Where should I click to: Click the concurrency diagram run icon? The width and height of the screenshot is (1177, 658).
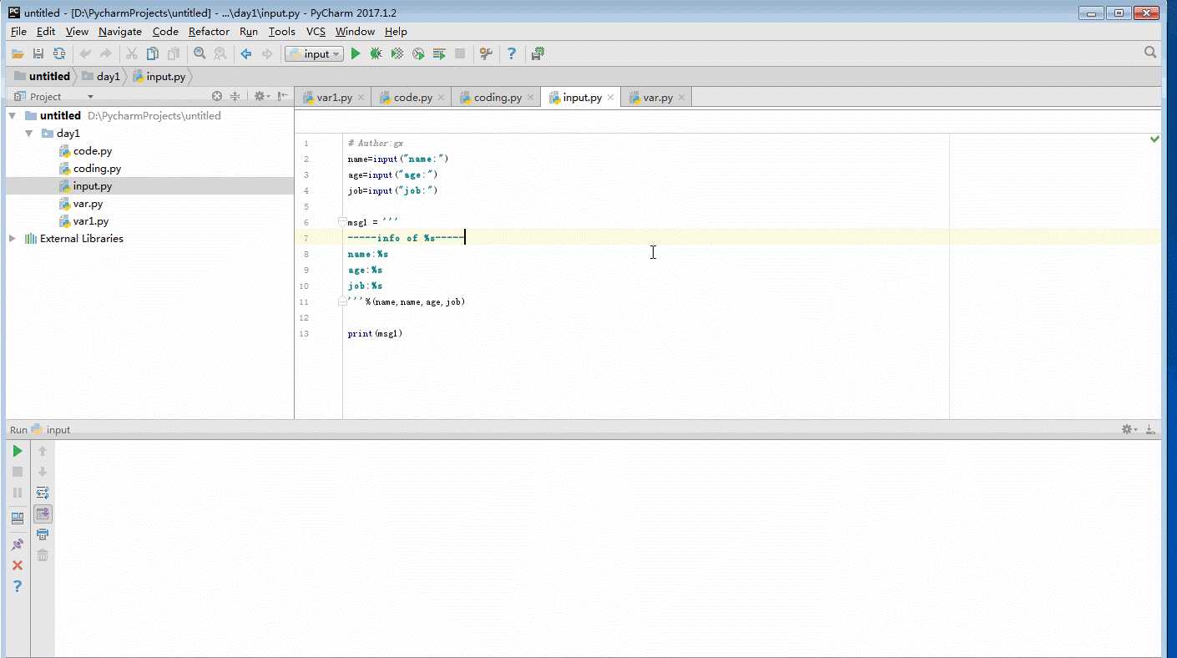439,53
